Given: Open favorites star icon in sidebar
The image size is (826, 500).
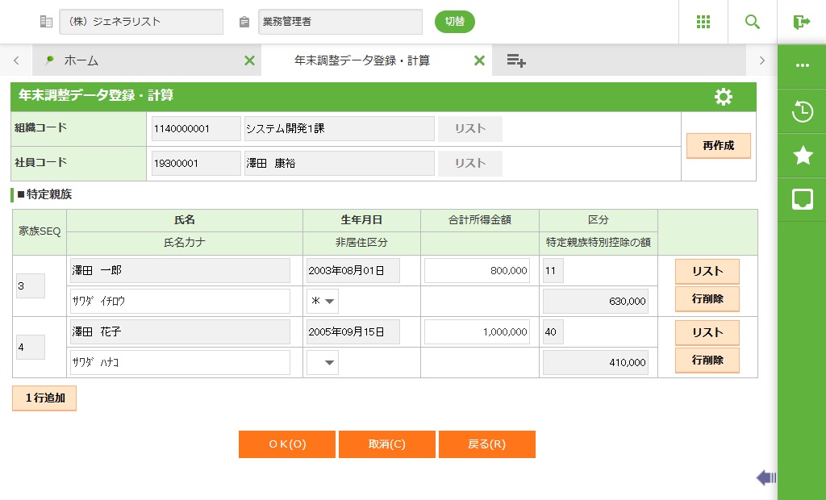Looking at the screenshot, I should pos(802,156).
